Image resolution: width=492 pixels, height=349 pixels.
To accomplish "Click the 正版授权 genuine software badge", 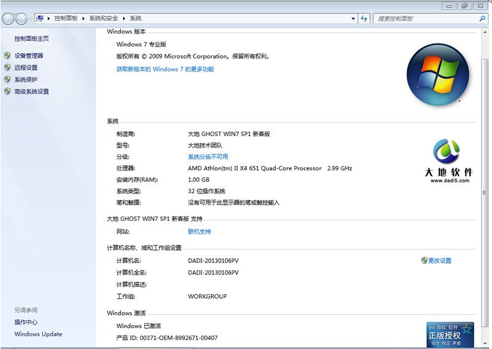I will coord(450,334).
